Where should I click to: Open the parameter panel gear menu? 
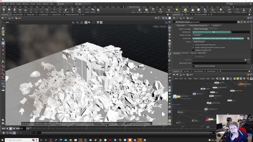click(238, 22)
